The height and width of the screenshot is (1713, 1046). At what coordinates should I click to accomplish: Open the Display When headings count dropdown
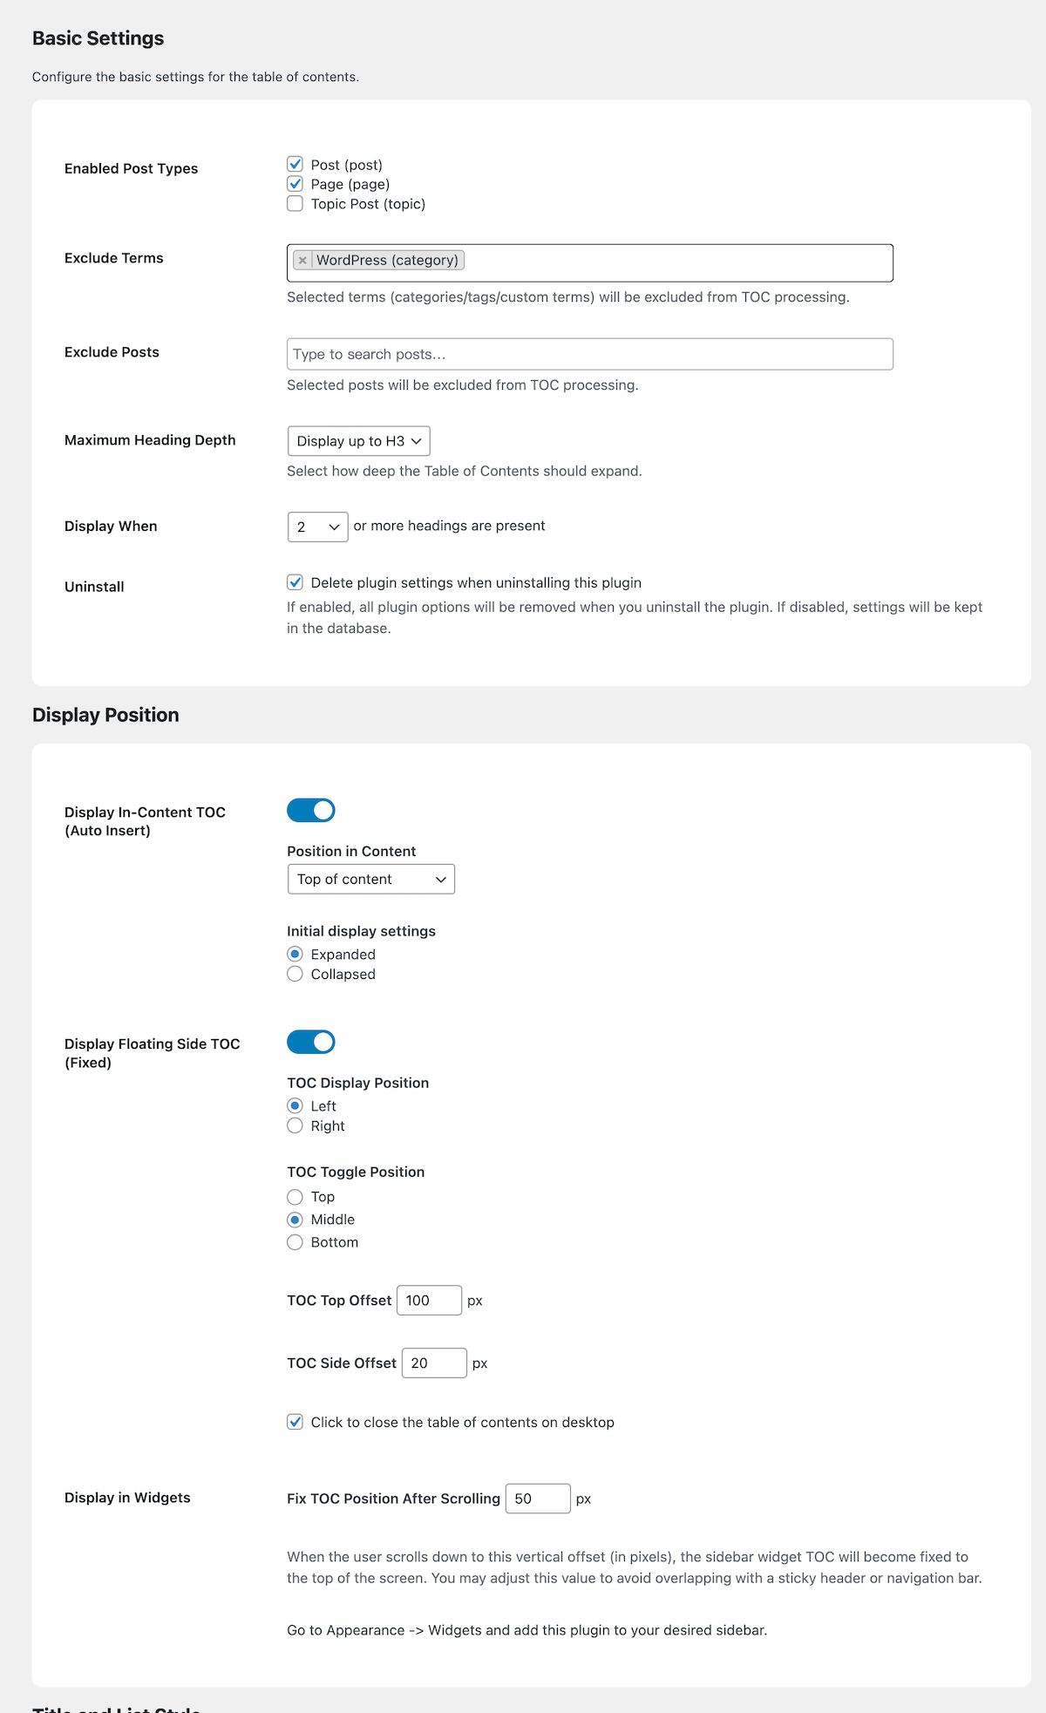pyautogui.click(x=317, y=527)
